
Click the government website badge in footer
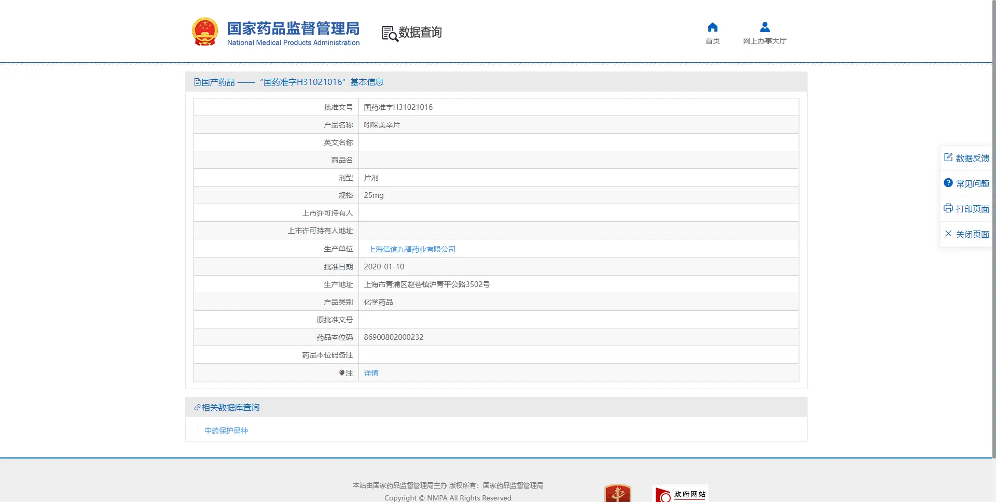680,494
